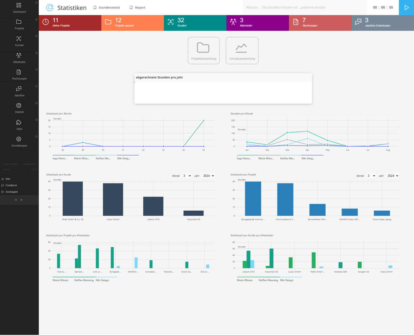The height and width of the screenshot is (335, 414).
Task: Open the Stundenzettel PDF tab
Action: [x=107, y=8]
